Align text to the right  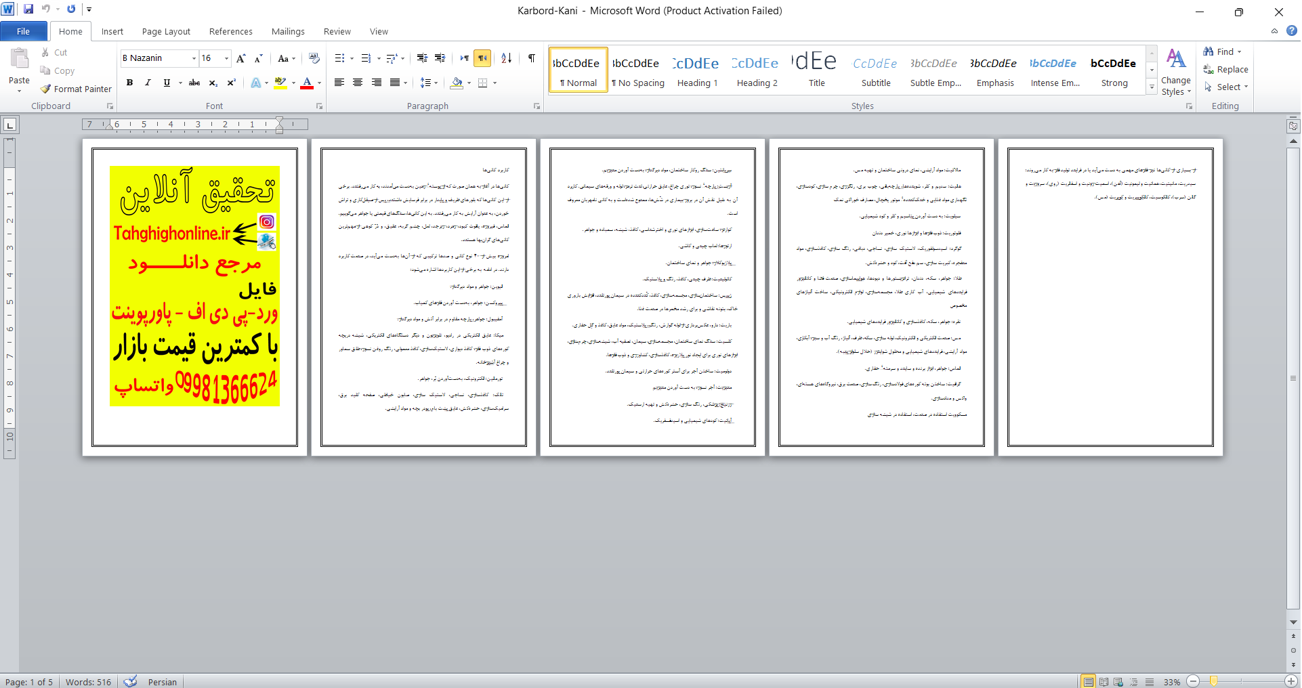[x=376, y=83]
